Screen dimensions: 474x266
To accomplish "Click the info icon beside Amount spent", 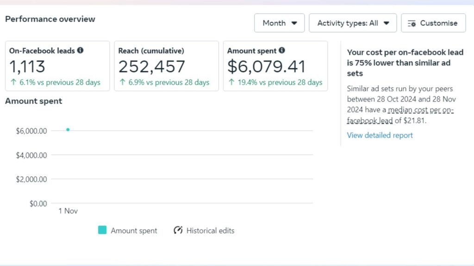I will pyautogui.click(x=282, y=51).
